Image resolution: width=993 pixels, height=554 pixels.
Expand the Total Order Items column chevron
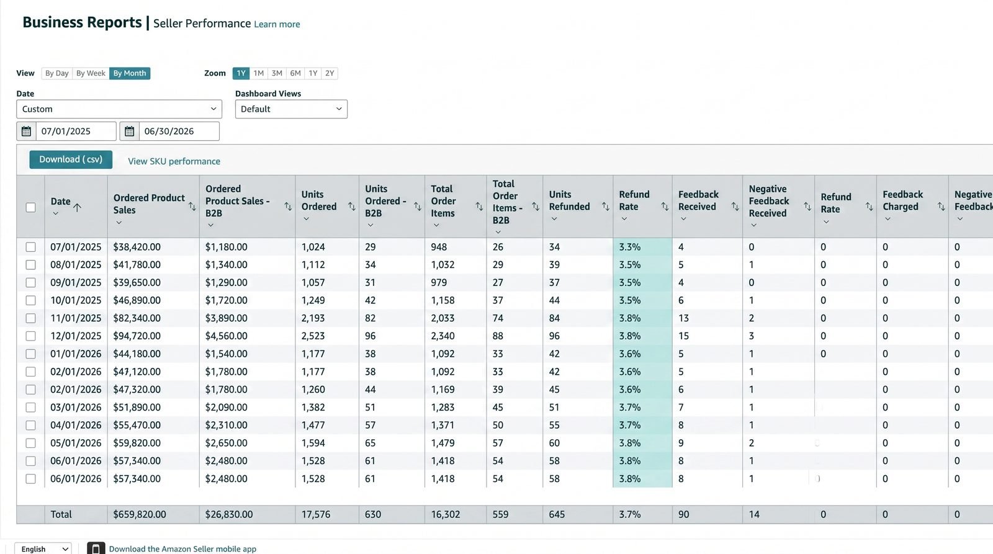tap(436, 225)
